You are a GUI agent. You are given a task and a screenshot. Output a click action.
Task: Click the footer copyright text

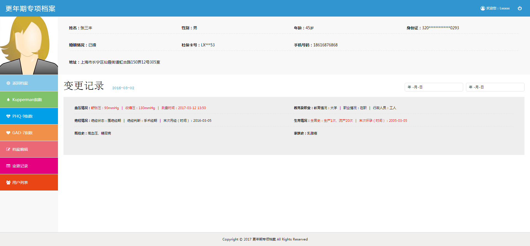point(265,239)
